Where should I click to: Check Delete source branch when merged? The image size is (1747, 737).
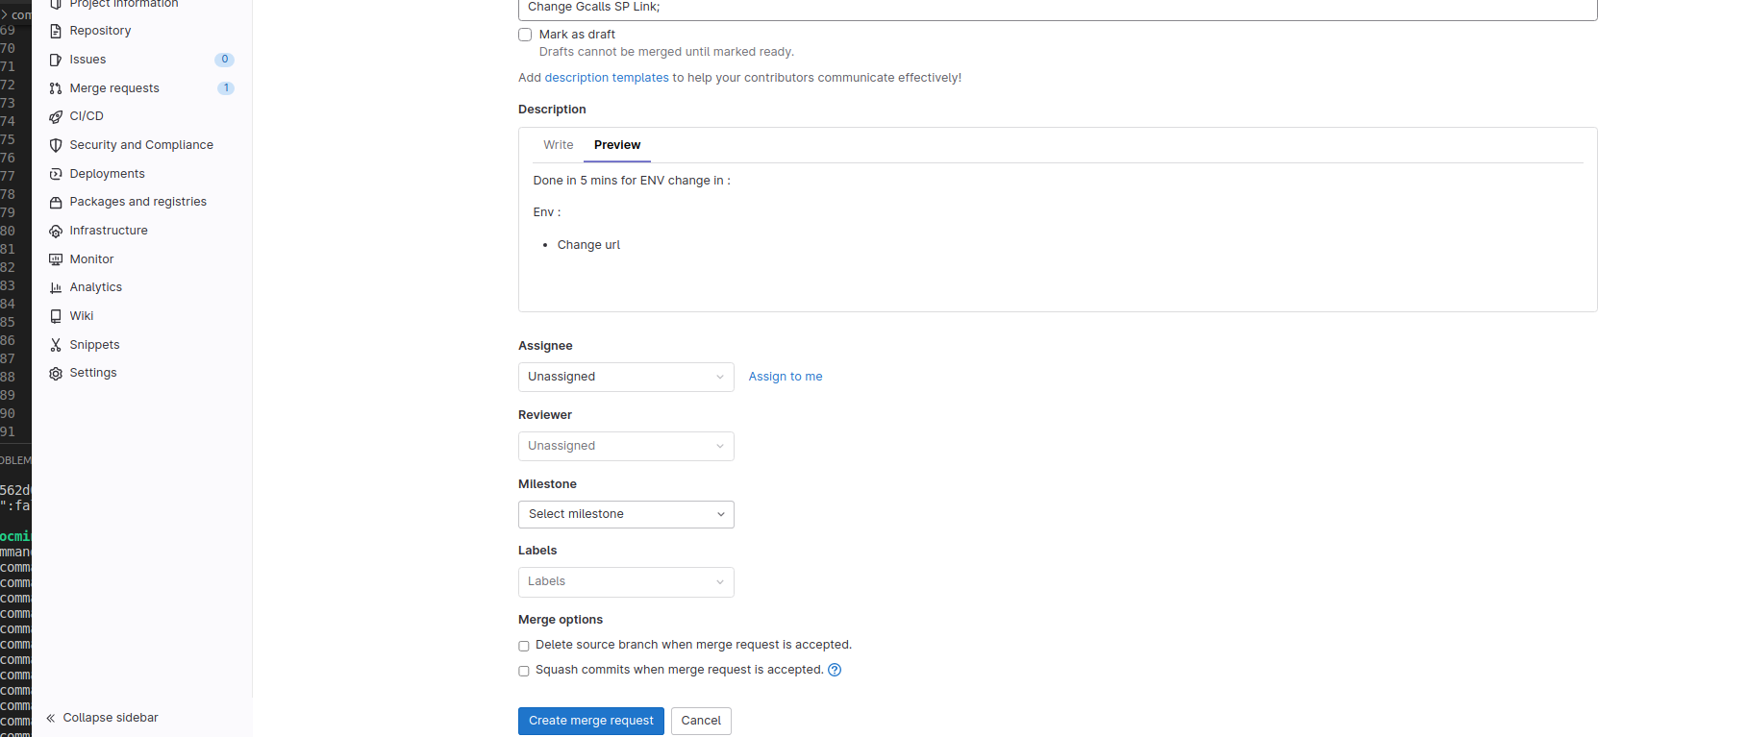click(x=524, y=646)
